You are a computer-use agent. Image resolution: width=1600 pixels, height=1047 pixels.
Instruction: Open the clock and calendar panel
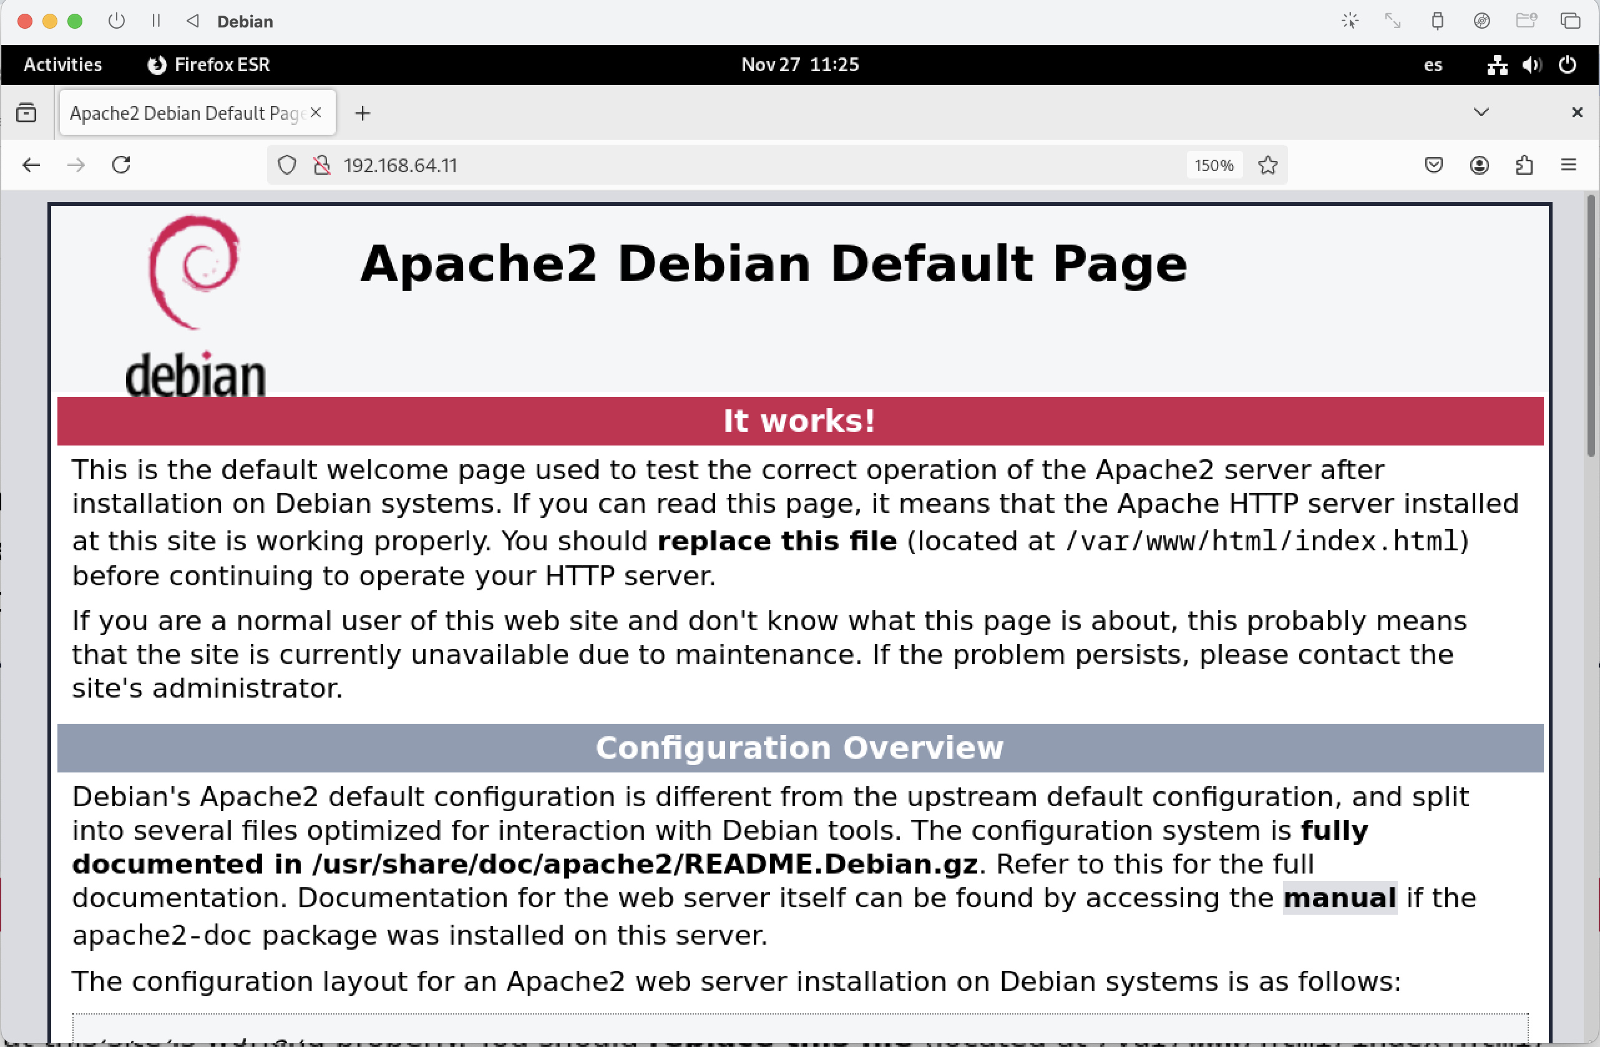point(800,64)
